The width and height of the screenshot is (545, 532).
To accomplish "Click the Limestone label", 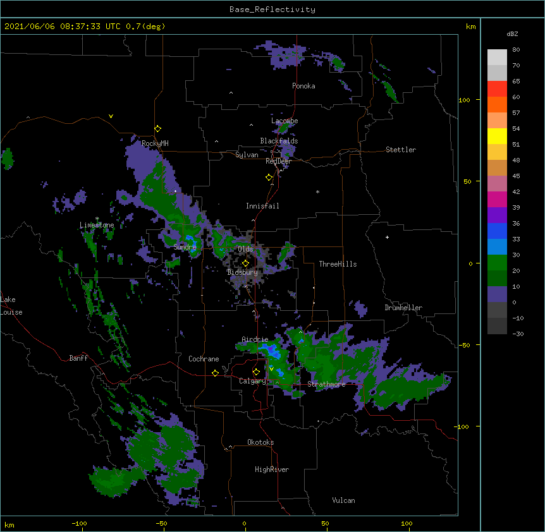I will [97, 225].
